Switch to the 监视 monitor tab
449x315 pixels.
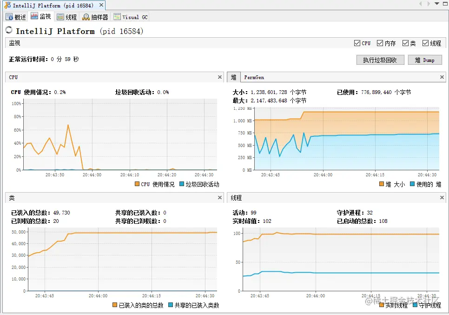(x=41, y=17)
